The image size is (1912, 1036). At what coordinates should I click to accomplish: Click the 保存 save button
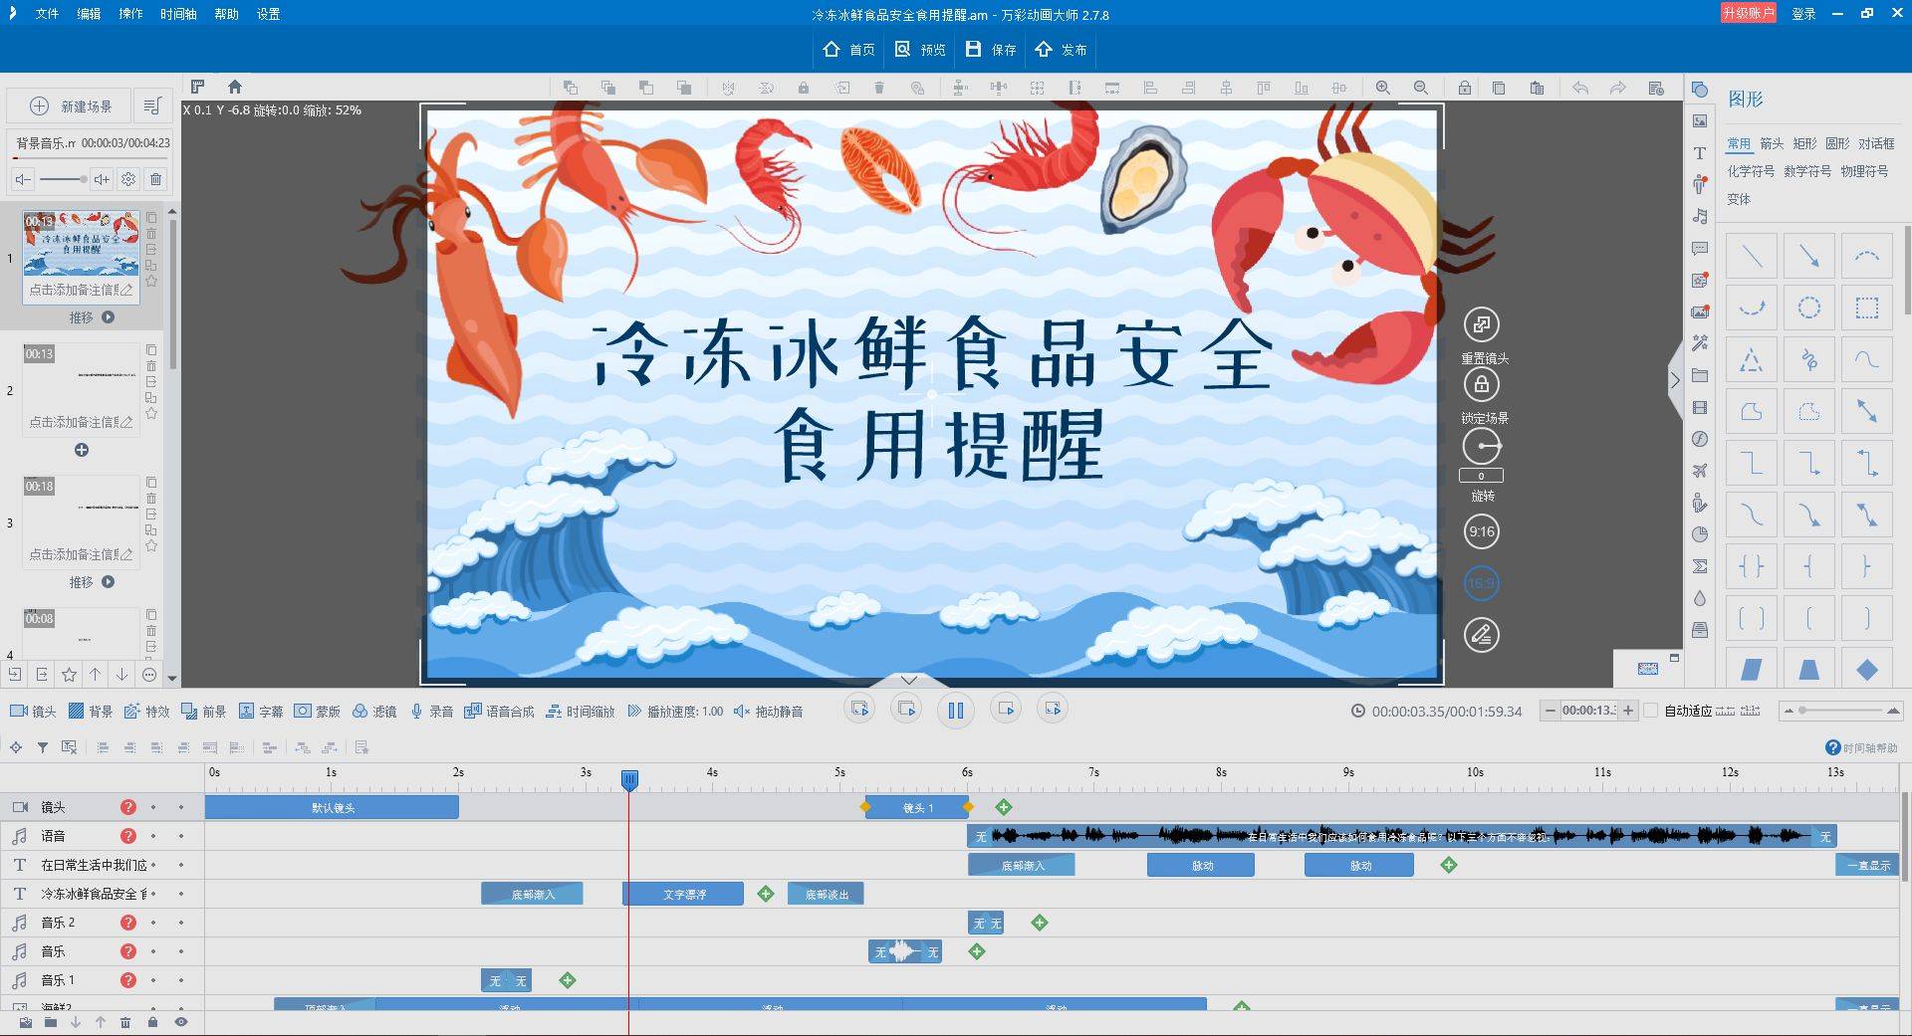coord(991,49)
